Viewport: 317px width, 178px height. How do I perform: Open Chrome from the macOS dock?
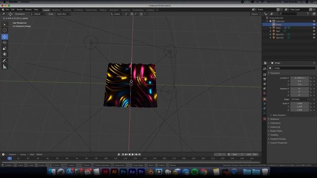pos(204,172)
